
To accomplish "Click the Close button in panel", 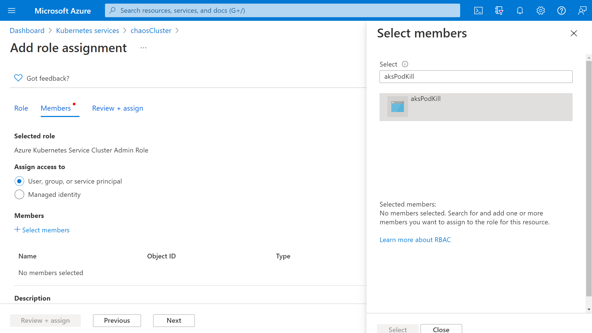I will [440, 329].
